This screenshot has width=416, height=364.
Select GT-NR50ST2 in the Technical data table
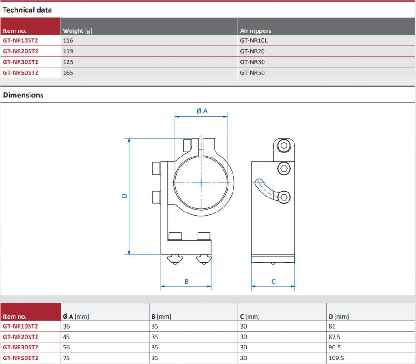(x=20, y=73)
